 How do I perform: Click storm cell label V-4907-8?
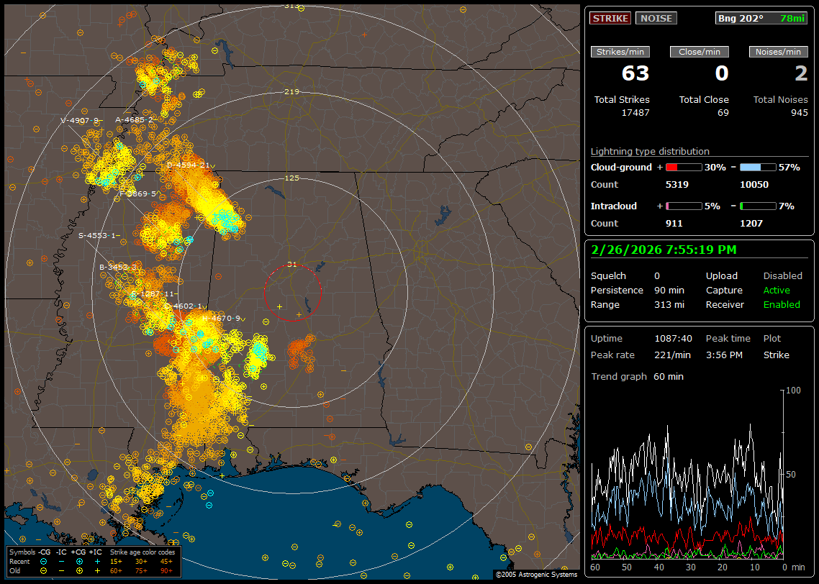tap(81, 121)
